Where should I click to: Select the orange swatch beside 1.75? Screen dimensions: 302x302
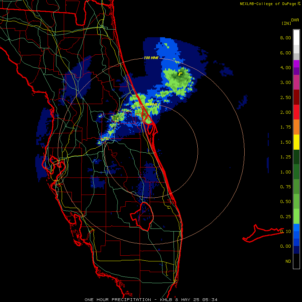pos(296,127)
